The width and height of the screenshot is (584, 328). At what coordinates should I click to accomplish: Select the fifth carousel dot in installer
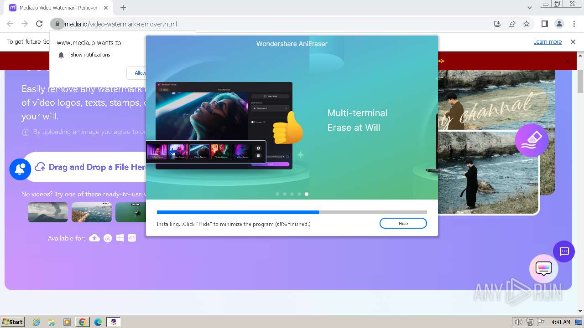pos(307,194)
